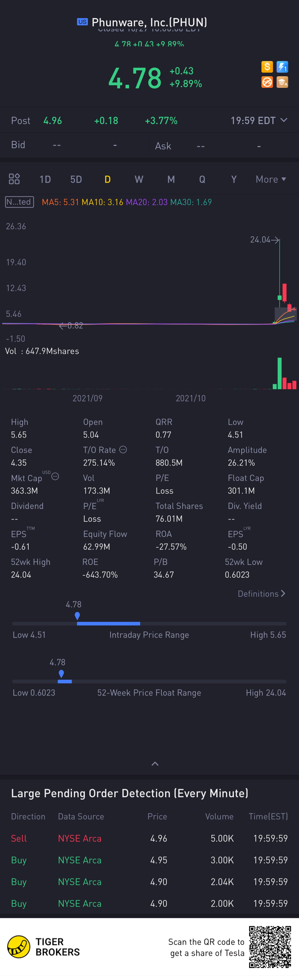Switch chart to 1D timeframe

click(45, 179)
